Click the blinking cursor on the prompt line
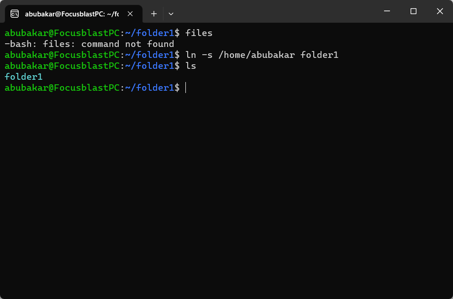The image size is (453, 299). [185, 88]
